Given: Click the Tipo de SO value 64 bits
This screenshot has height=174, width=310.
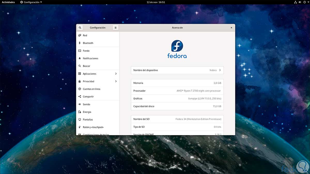Looking at the screenshot, I should pyautogui.click(x=218, y=127).
